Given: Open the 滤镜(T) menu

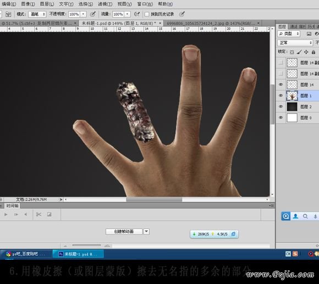Looking at the screenshot, I should click(105, 4).
